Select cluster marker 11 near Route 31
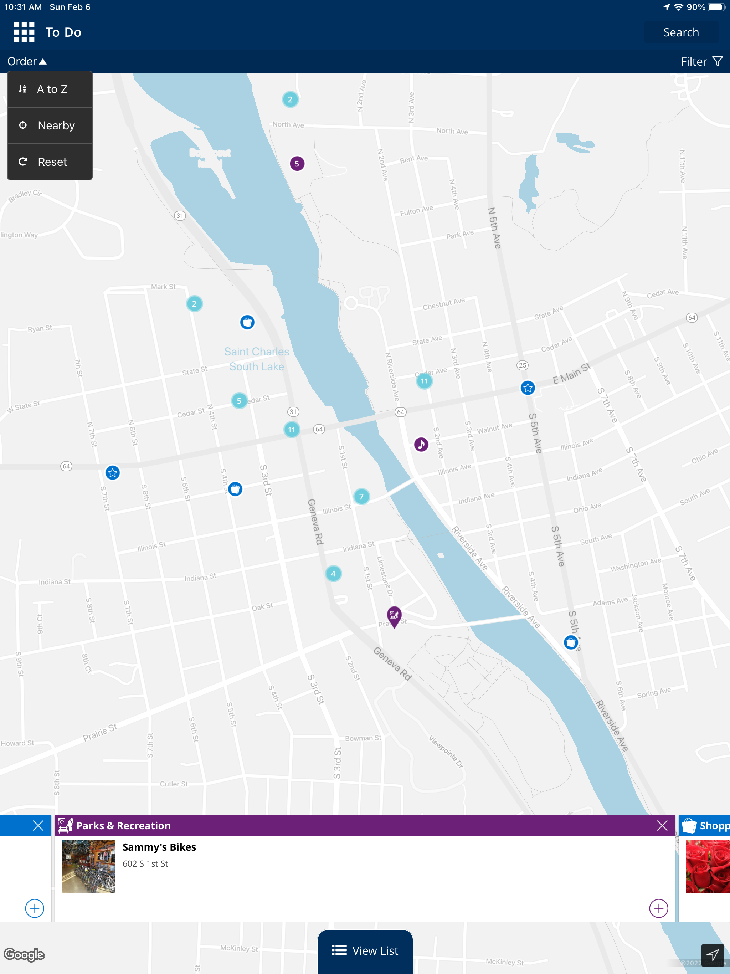 (x=292, y=429)
